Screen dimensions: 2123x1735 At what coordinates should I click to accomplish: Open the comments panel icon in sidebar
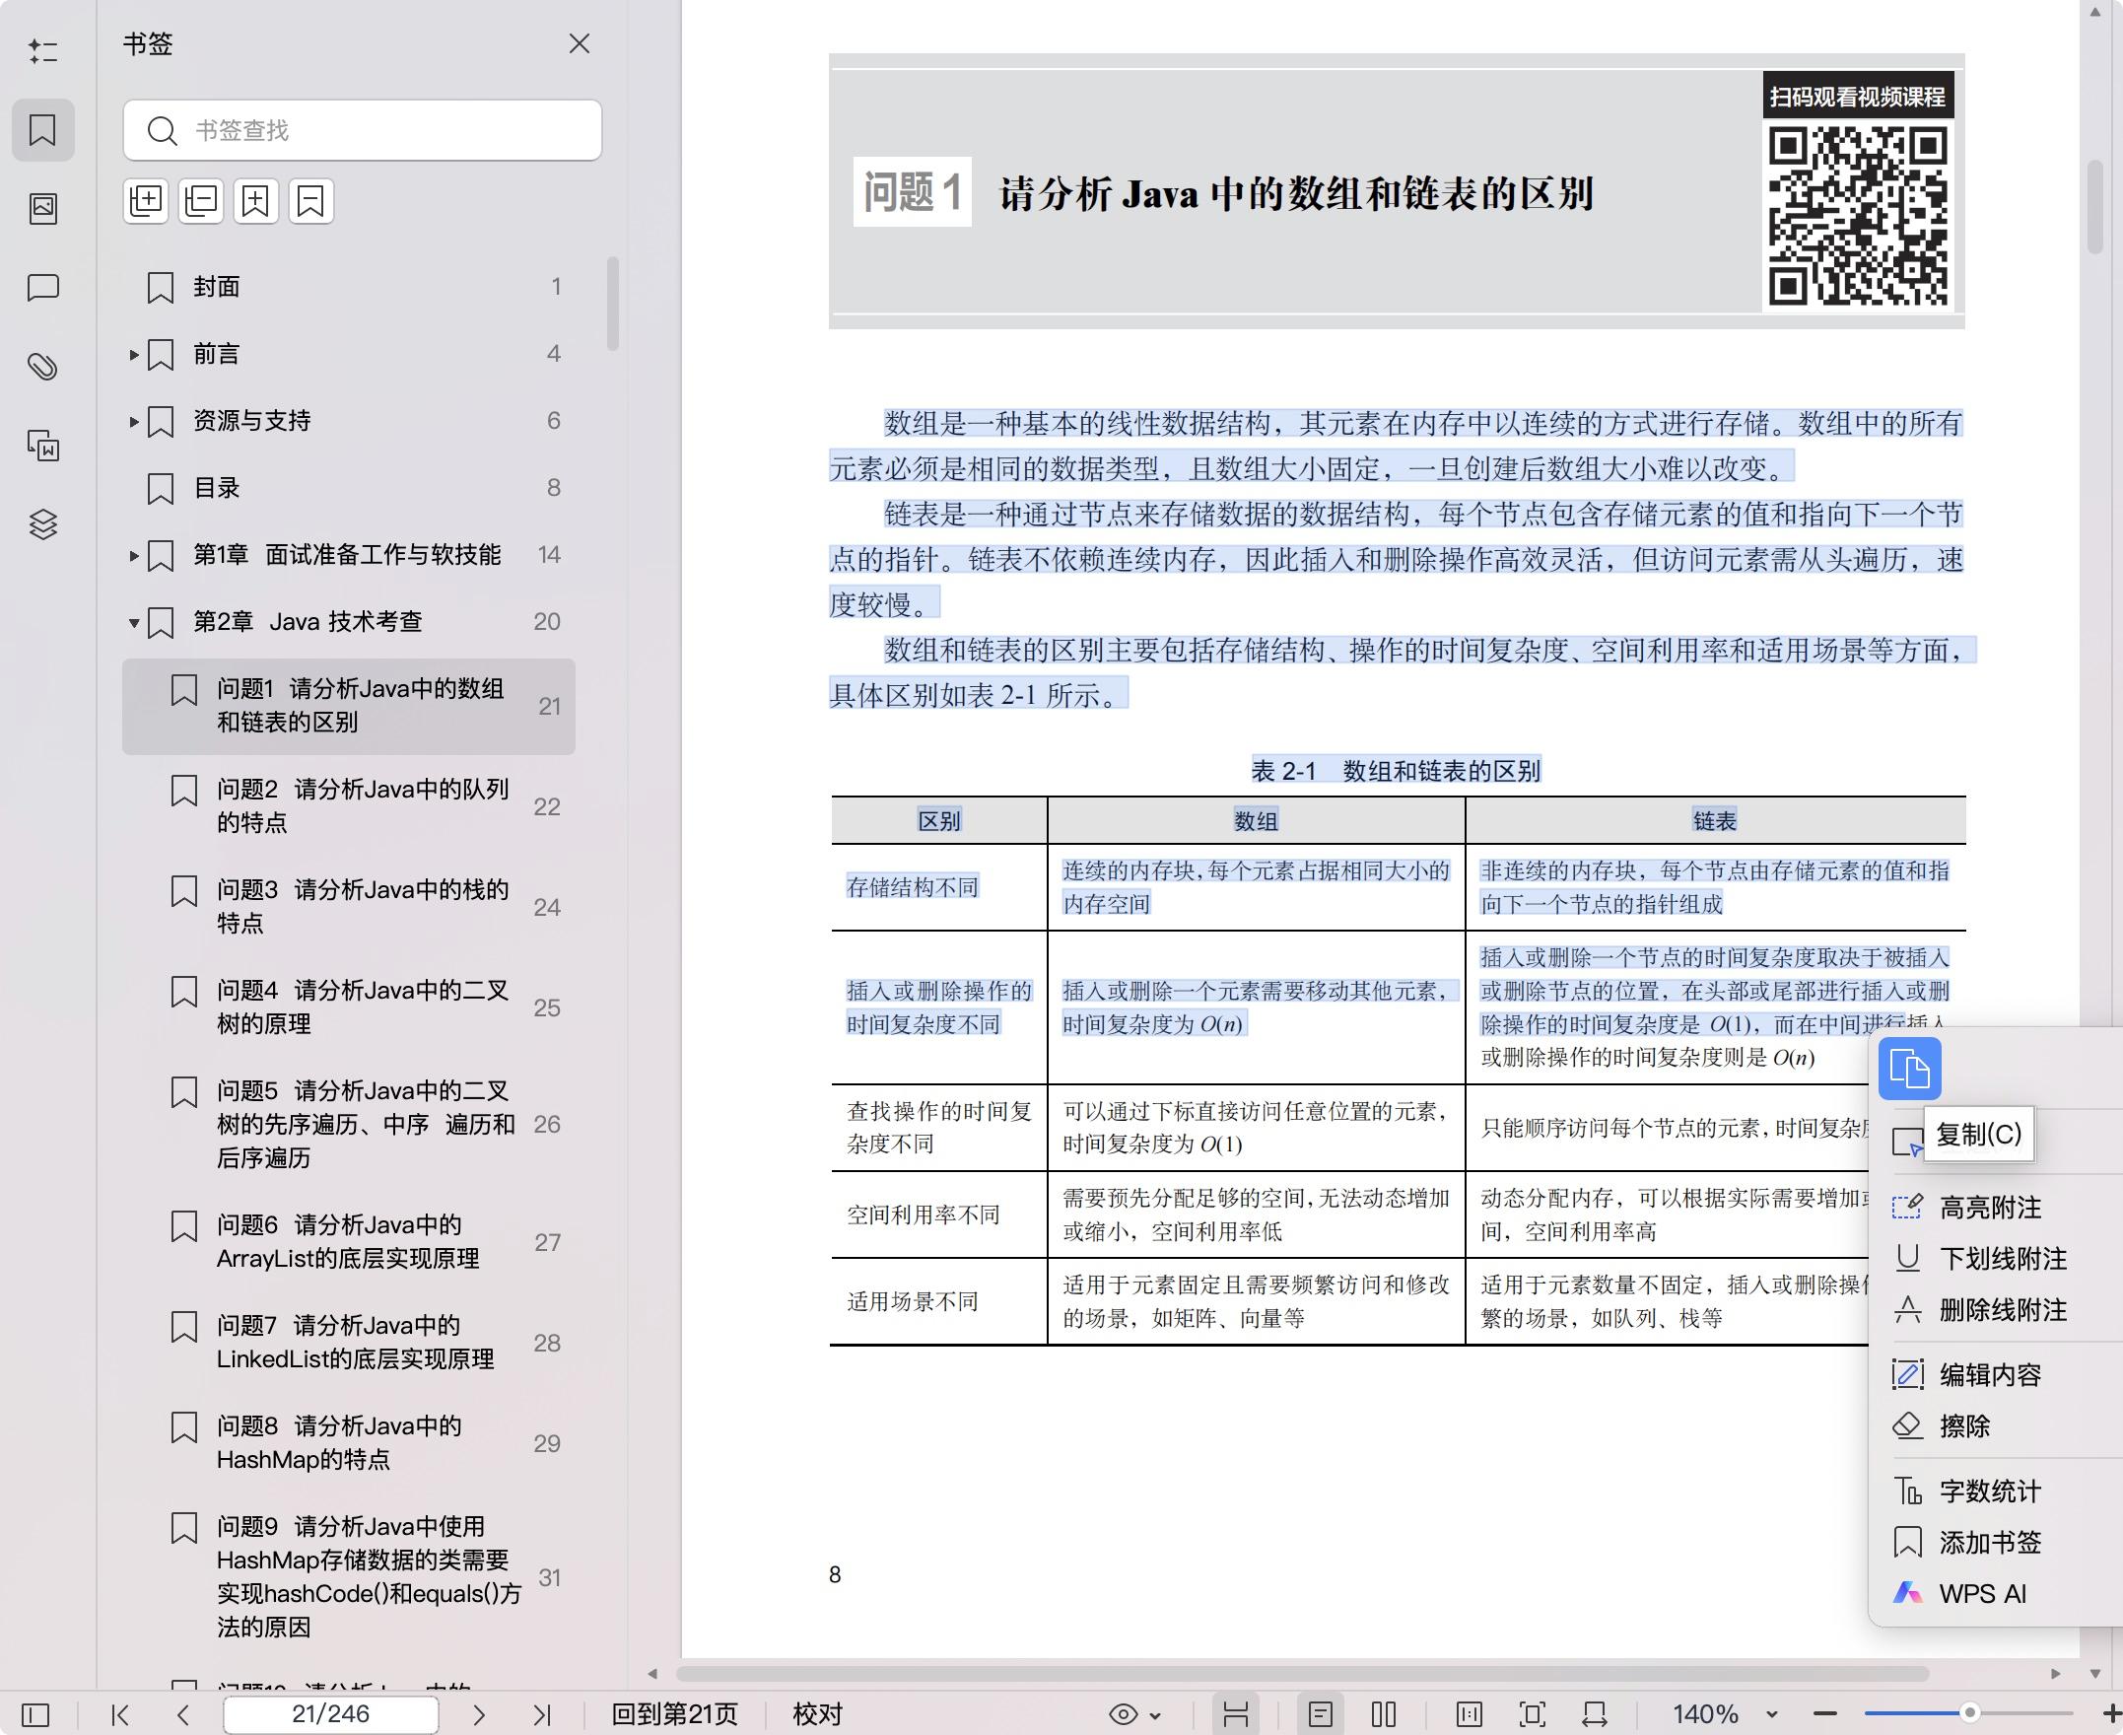(x=43, y=288)
